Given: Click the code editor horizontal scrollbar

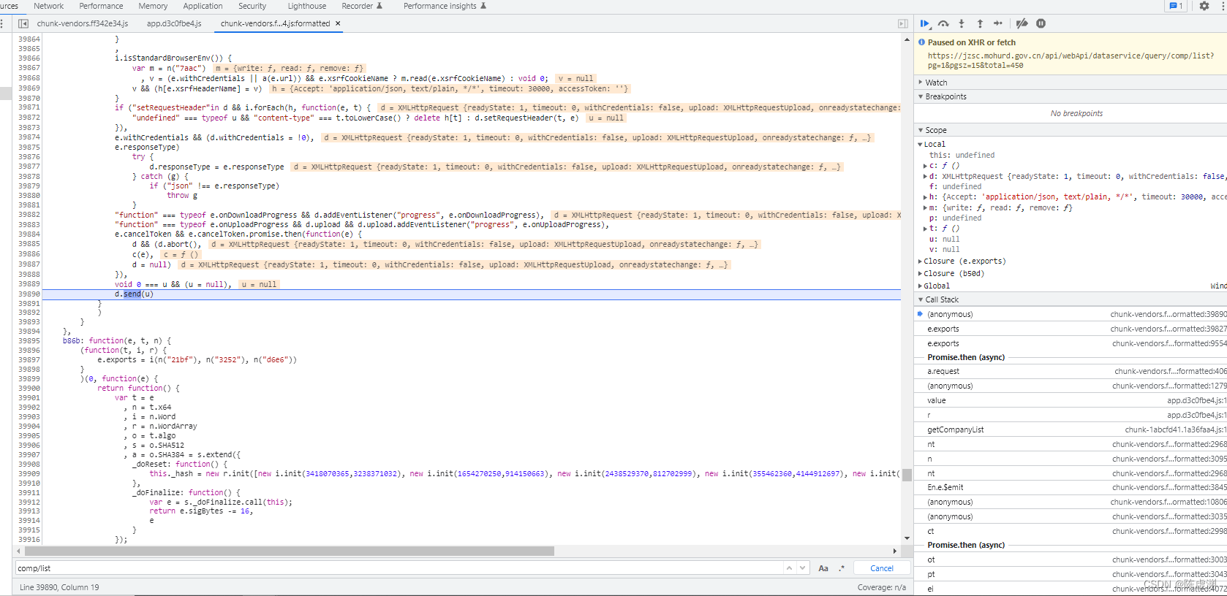Looking at the screenshot, I should [x=288, y=551].
